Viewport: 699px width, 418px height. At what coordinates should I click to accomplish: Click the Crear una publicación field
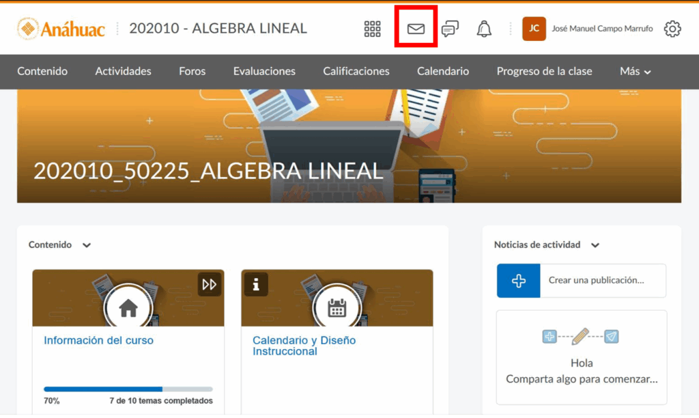coord(602,281)
